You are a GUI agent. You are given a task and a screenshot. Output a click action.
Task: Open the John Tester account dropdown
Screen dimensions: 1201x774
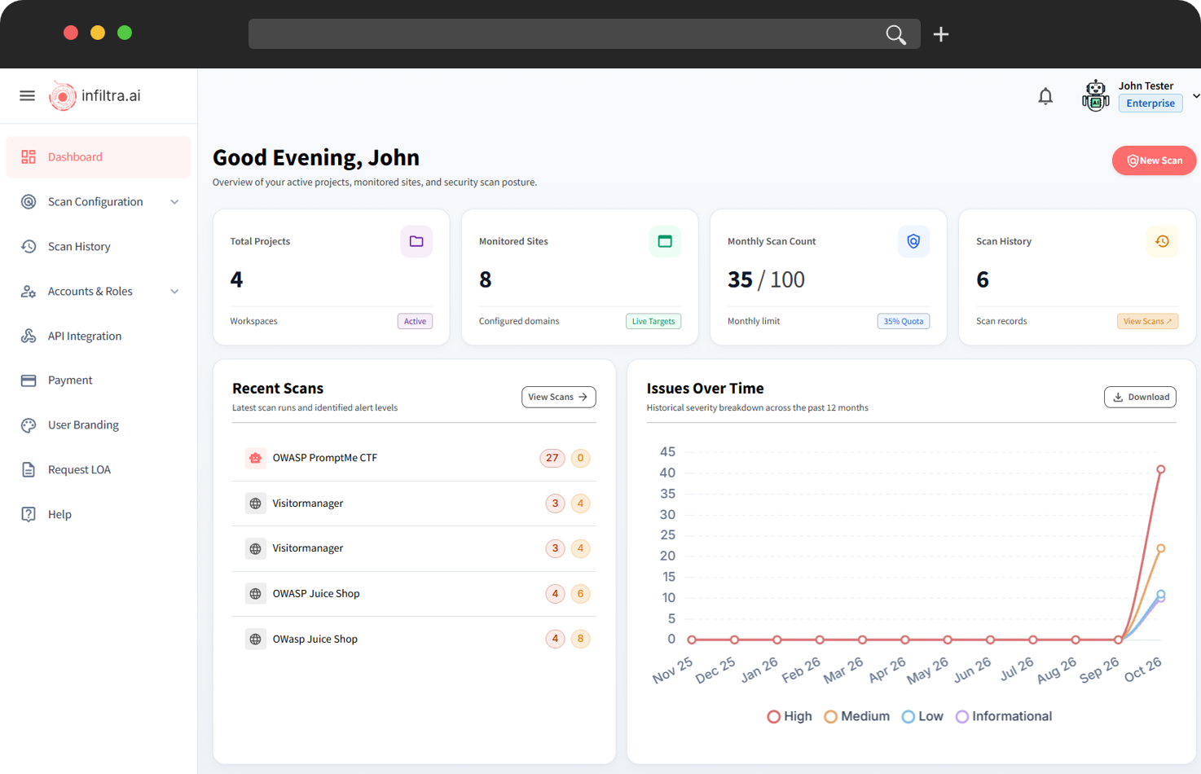click(1195, 96)
